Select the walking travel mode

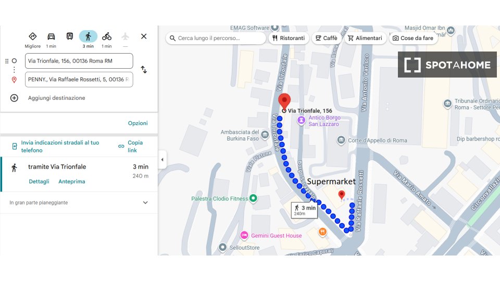(88, 36)
